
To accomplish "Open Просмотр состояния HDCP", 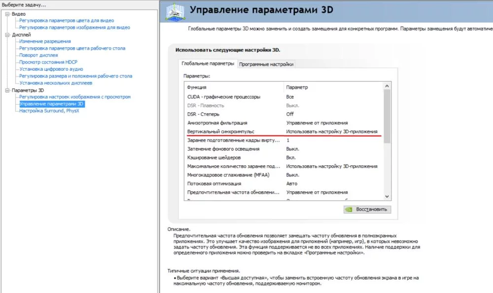I will (48, 62).
